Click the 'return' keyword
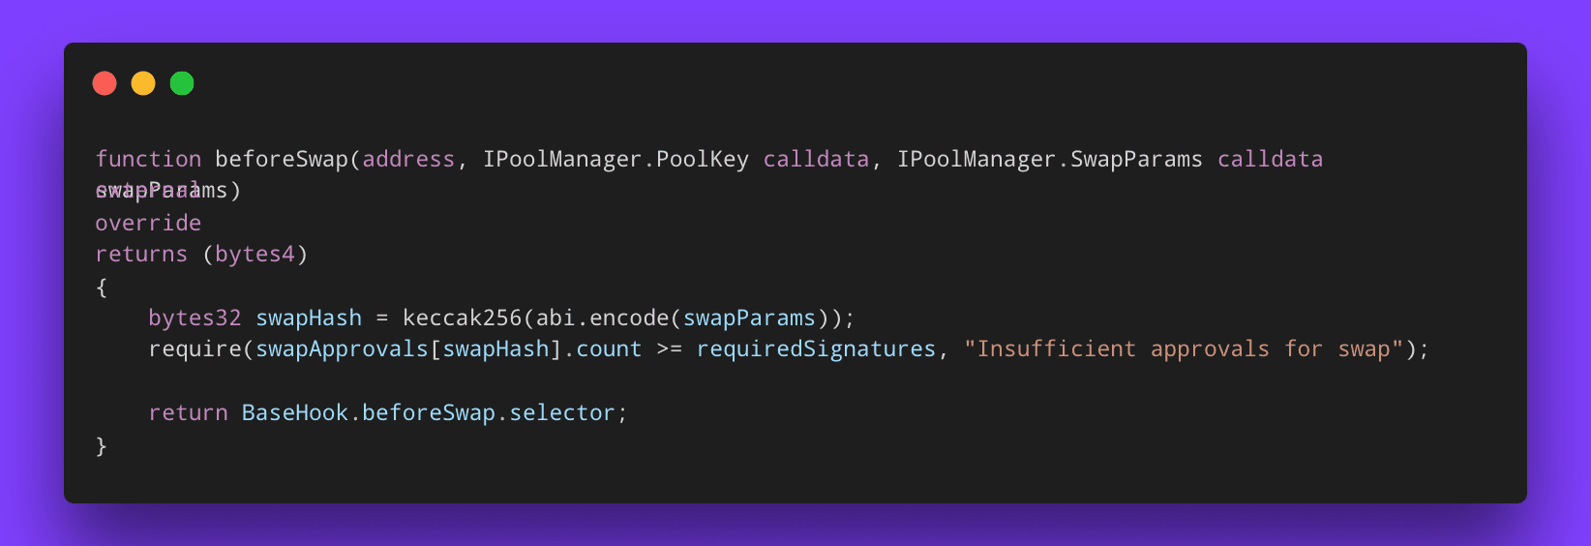The height and width of the screenshot is (546, 1591). pos(188,413)
